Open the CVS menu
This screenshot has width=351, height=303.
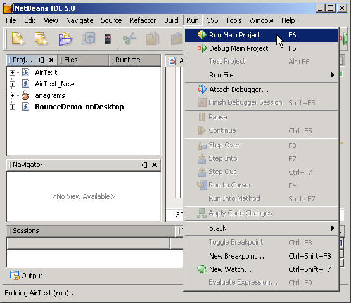click(212, 20)
